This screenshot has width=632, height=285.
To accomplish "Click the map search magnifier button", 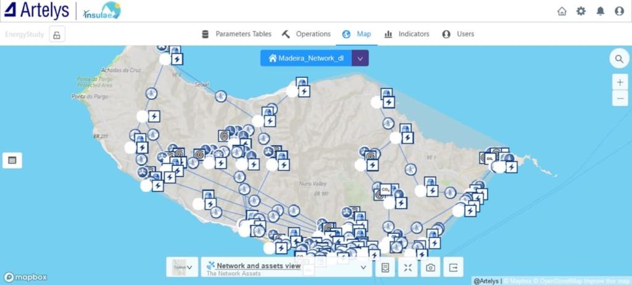I will (x=618, y=59).
